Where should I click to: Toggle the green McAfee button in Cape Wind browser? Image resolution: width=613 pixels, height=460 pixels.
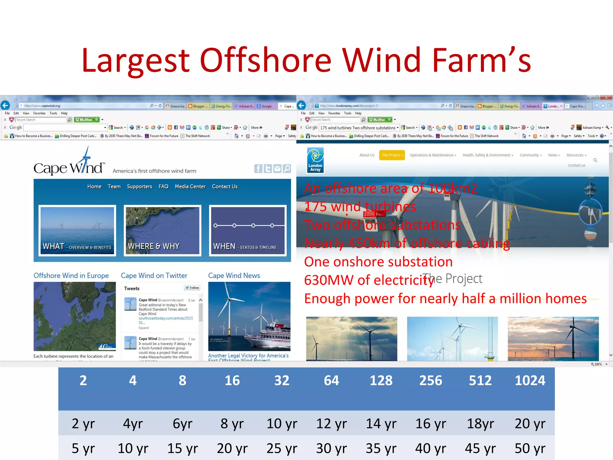coord(87,119)
